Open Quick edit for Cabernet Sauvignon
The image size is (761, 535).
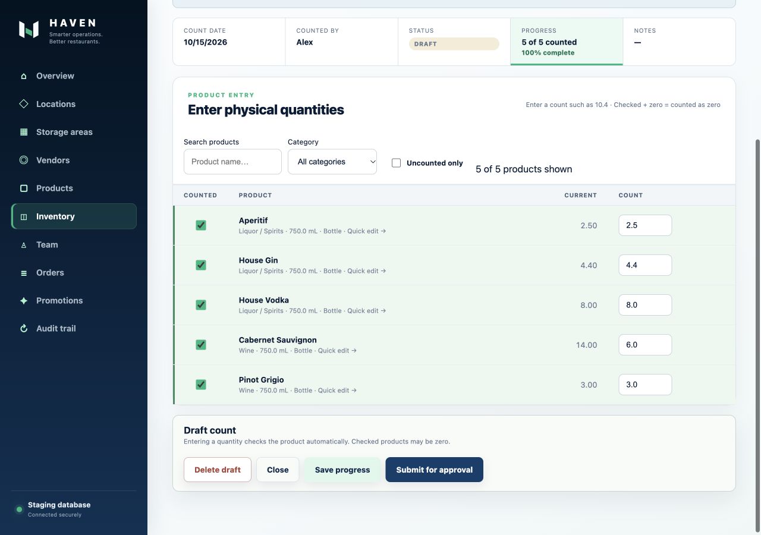click(x=337, y=351)
